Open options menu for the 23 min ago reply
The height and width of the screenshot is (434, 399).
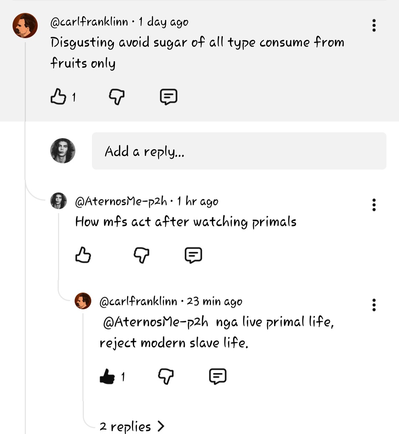click(x=374, y=305)
